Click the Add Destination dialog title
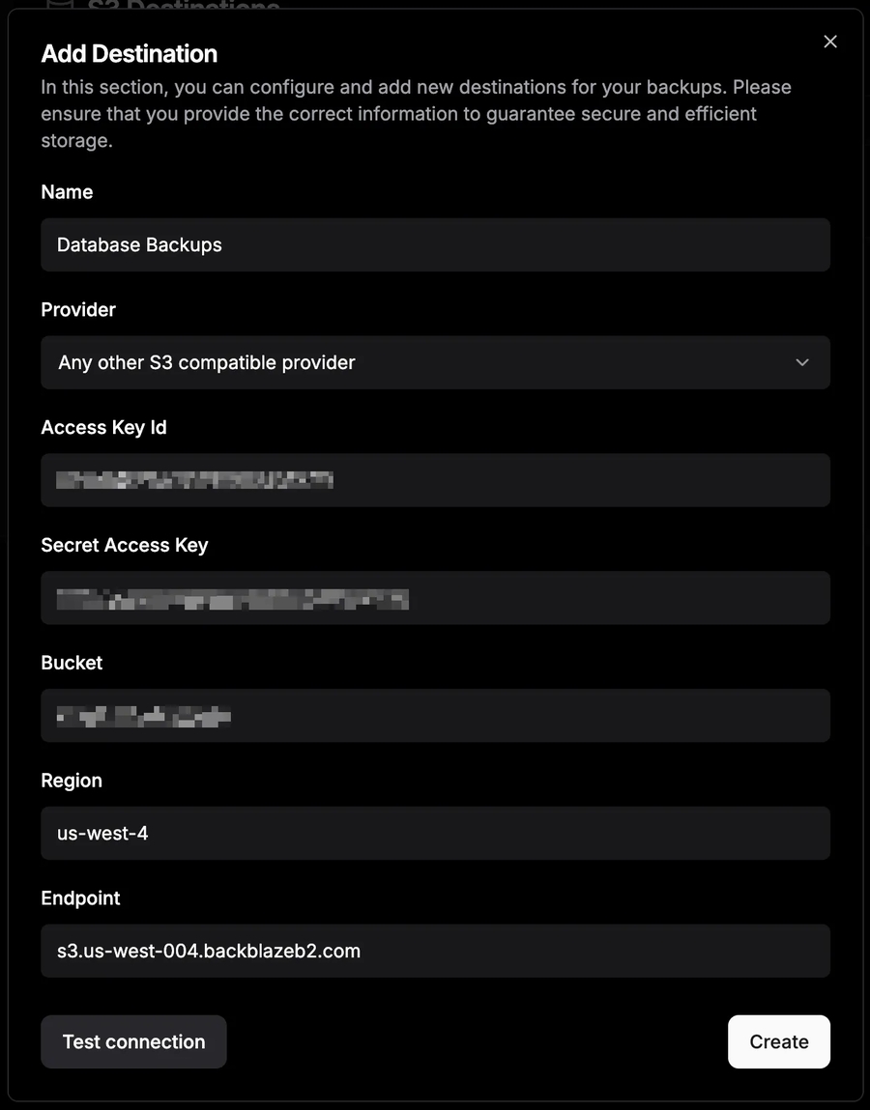 pyautogui.click(x=130, y=54)
